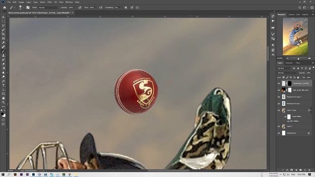Select the Brush tool in toolbox
315x177 pixels.
pyautogui.click(x=3, y=51)
